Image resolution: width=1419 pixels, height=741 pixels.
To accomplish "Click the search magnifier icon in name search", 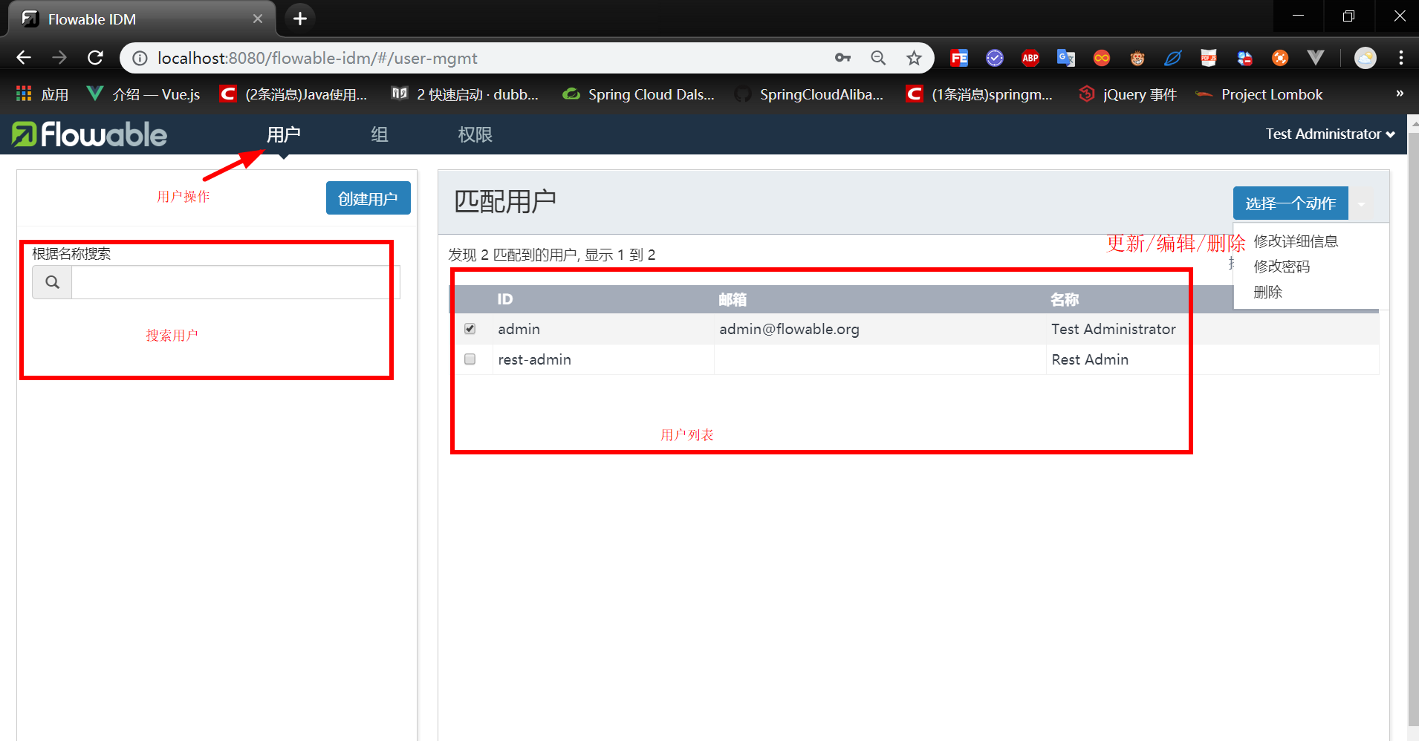I will (x=52, y=282).
